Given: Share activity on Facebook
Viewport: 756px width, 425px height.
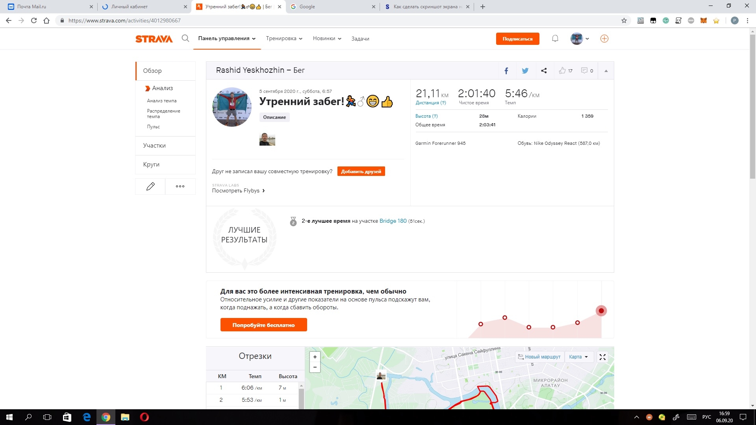Looking at the screenshot, I should click(x=506, y=71).
